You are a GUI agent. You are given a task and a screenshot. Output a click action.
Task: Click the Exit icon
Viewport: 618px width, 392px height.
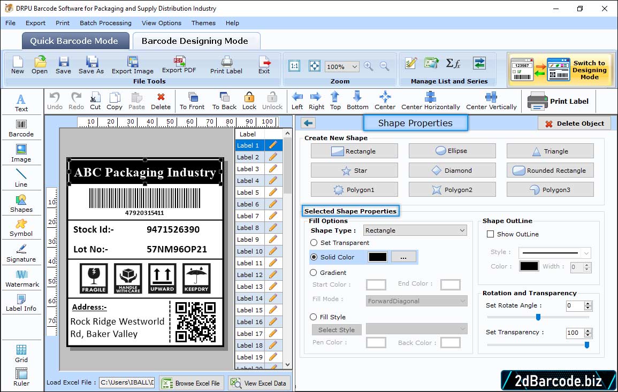(264, 65)
